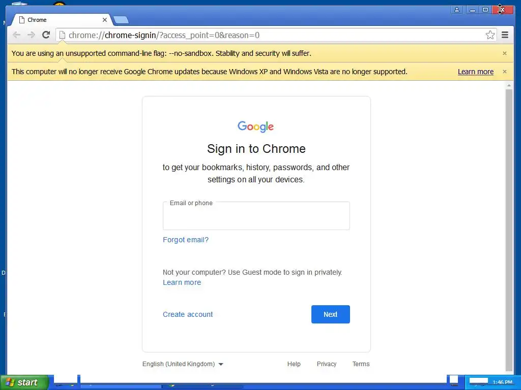Screen dimensions: 521x390
Task: Click the vertical scrollbar track
Action: [x=509, y=230]
